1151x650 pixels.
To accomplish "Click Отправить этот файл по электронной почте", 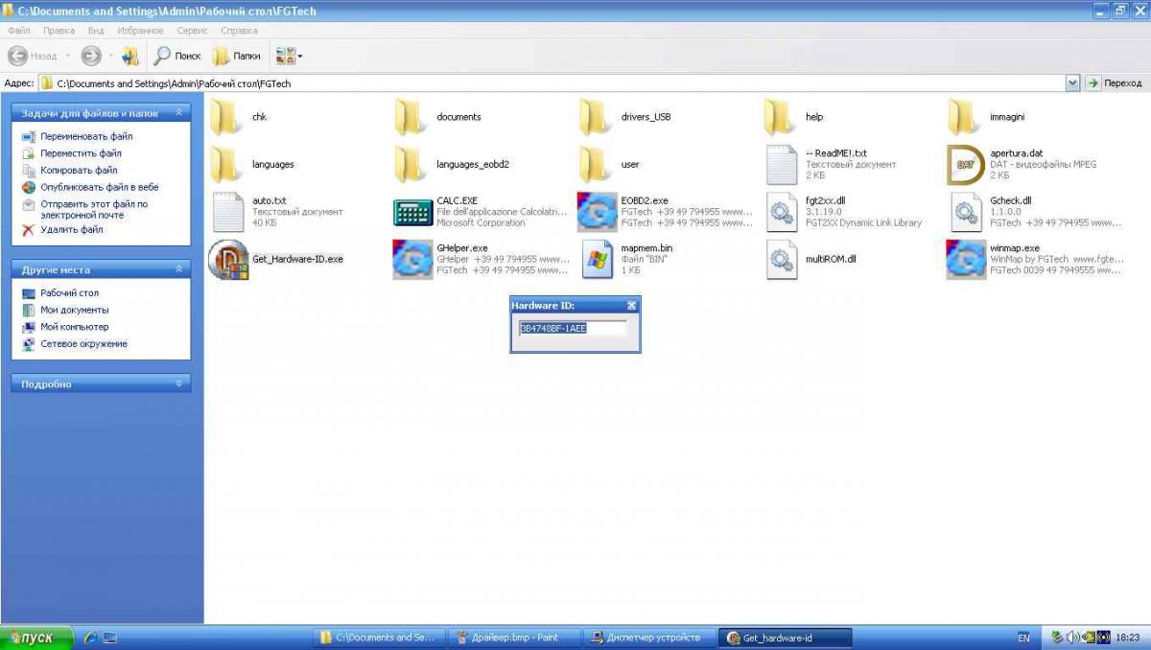I will [x=94, y=209].
